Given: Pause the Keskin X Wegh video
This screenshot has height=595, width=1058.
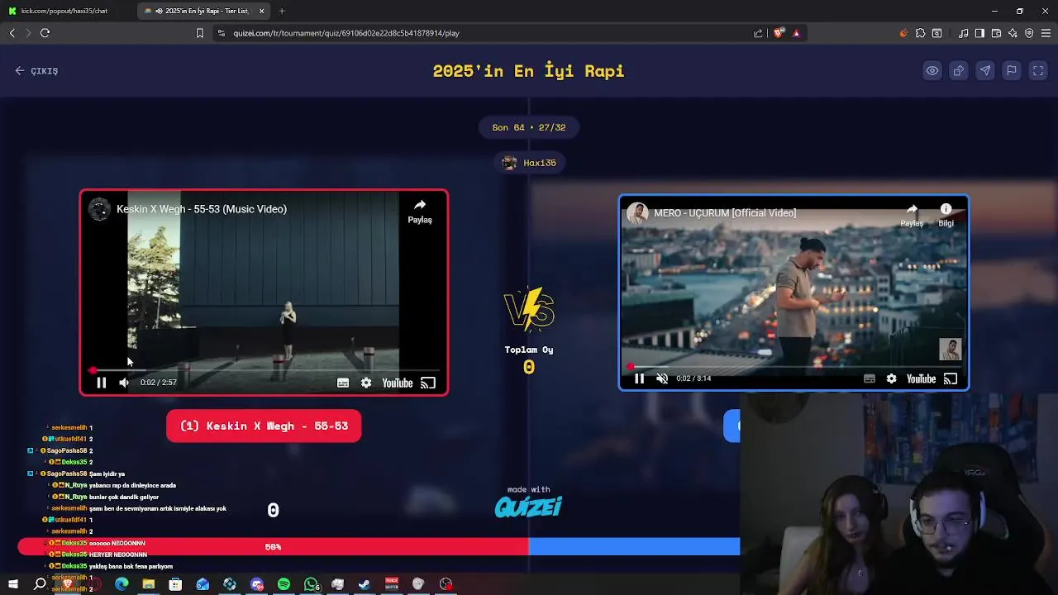Looking at the screenshot, I should tap(102, 383).
